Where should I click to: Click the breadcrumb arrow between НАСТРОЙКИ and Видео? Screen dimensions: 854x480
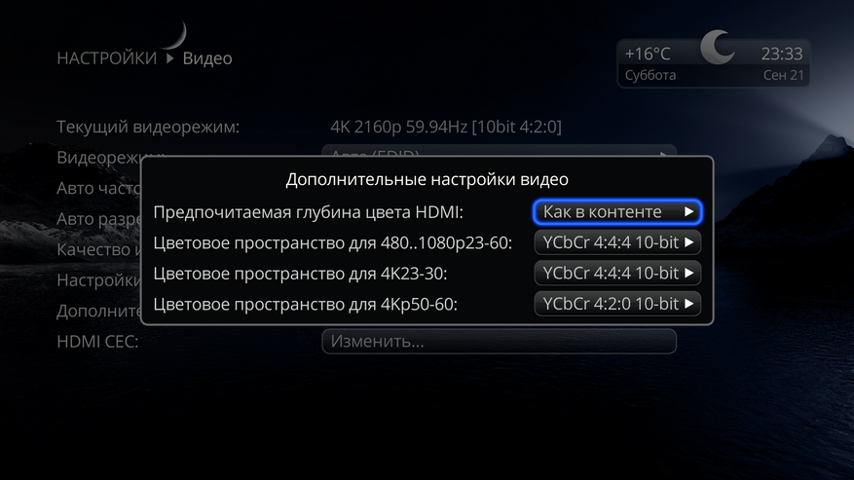point(170,57)
